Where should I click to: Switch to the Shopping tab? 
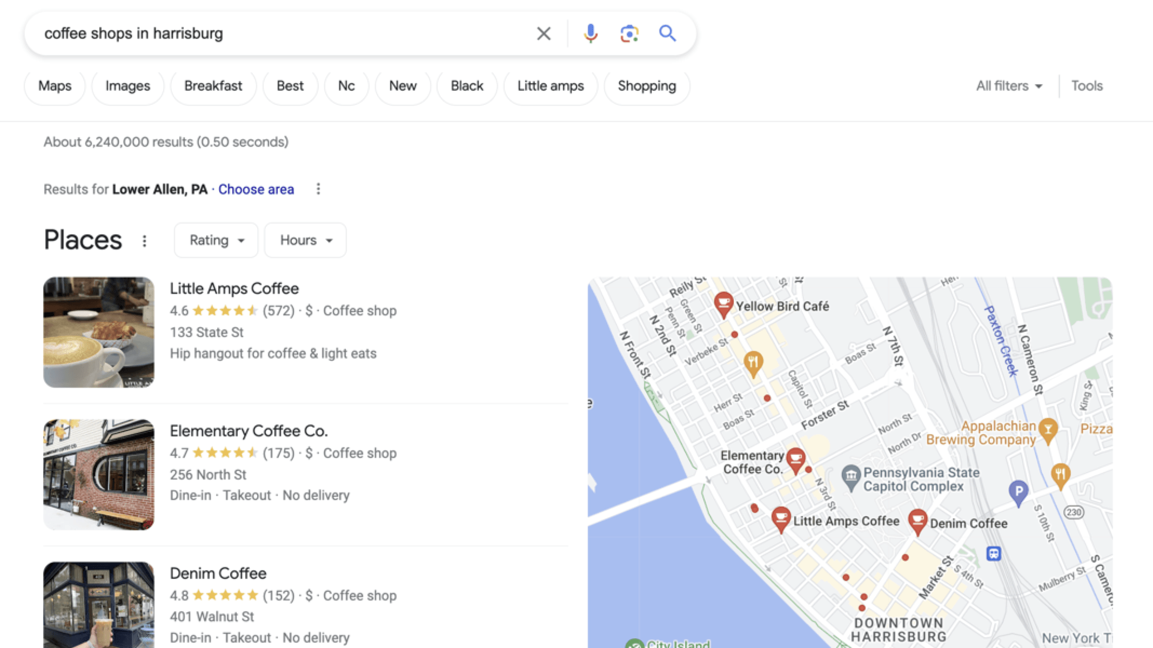pyautogui.click(x=647, y=86)
